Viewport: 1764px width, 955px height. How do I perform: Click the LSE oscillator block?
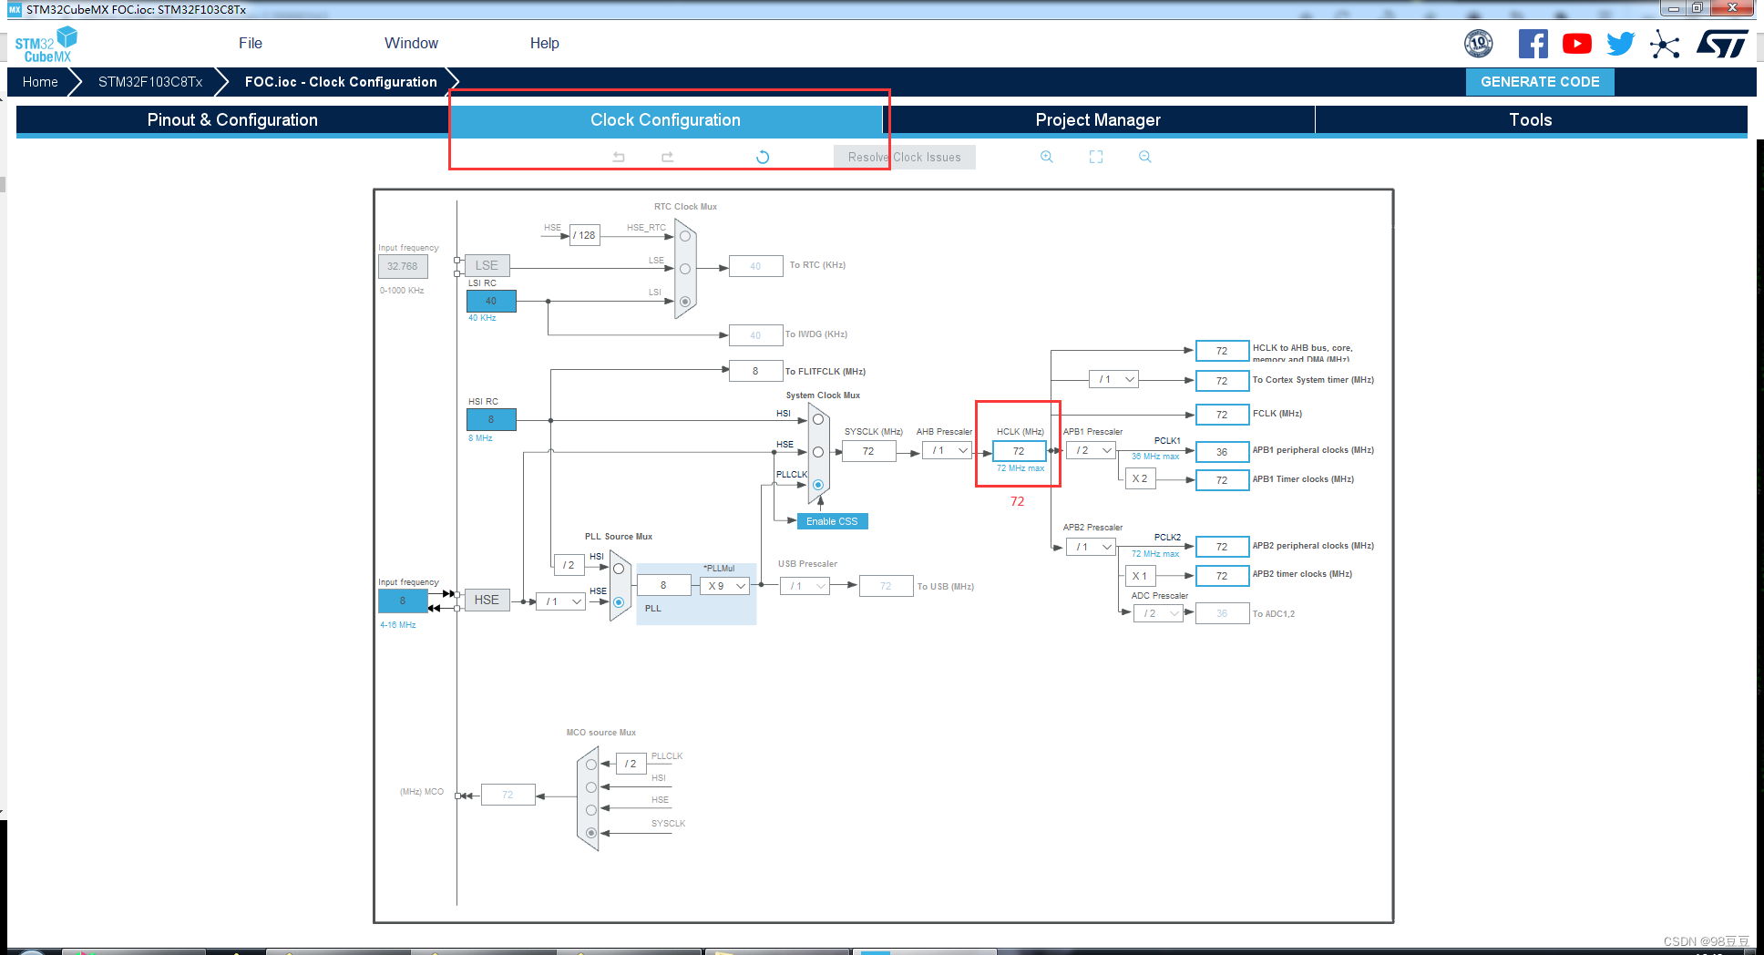487,265
